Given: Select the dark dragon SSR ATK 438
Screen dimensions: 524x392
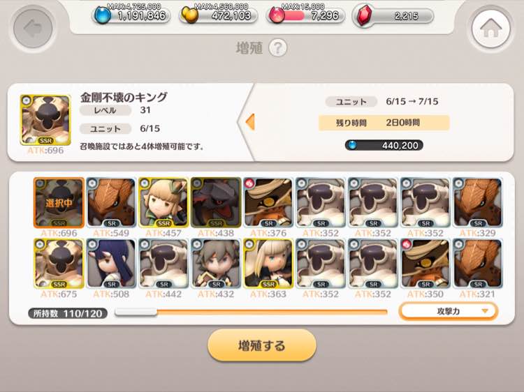Looking at the screenshot, I should click(x=216, y=203).
